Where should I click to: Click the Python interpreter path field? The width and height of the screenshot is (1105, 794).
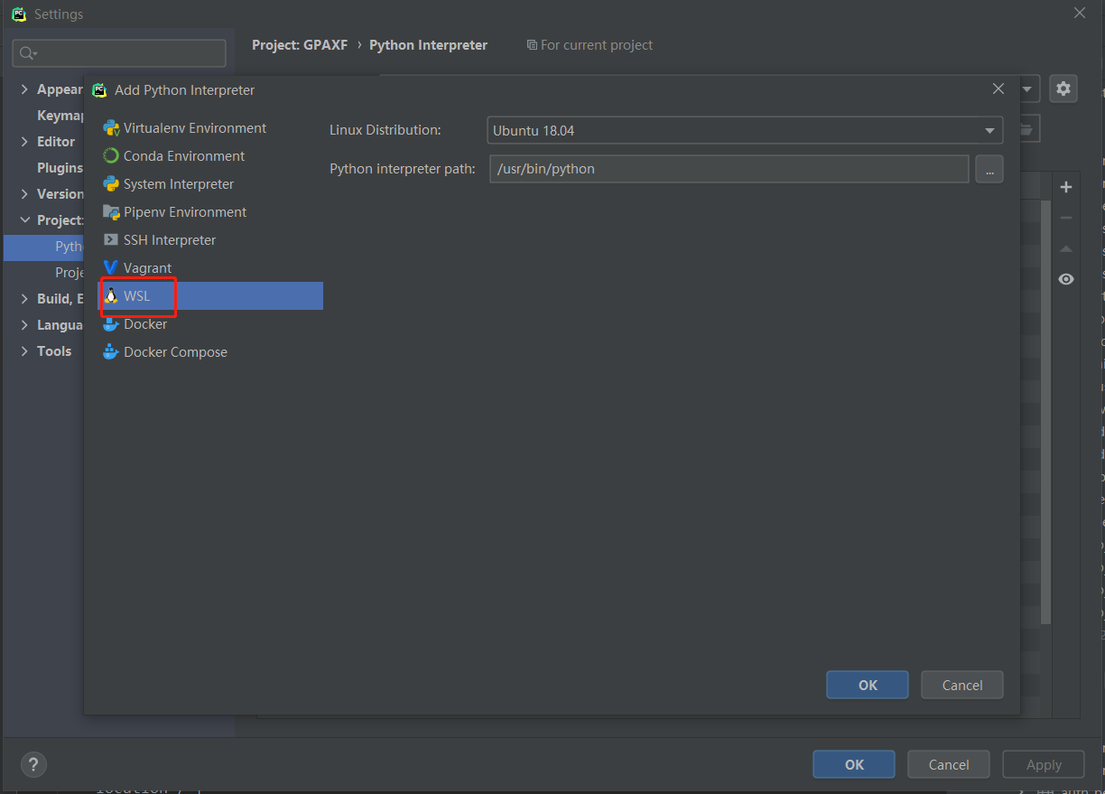pyautogui.click(x=729, y=169)
